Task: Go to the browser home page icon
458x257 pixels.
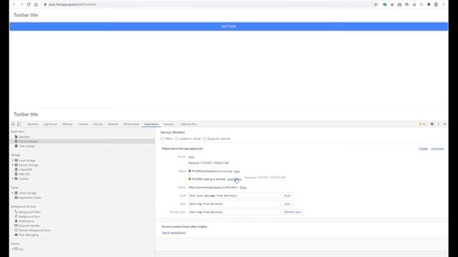Action: [x=36, y=4]
